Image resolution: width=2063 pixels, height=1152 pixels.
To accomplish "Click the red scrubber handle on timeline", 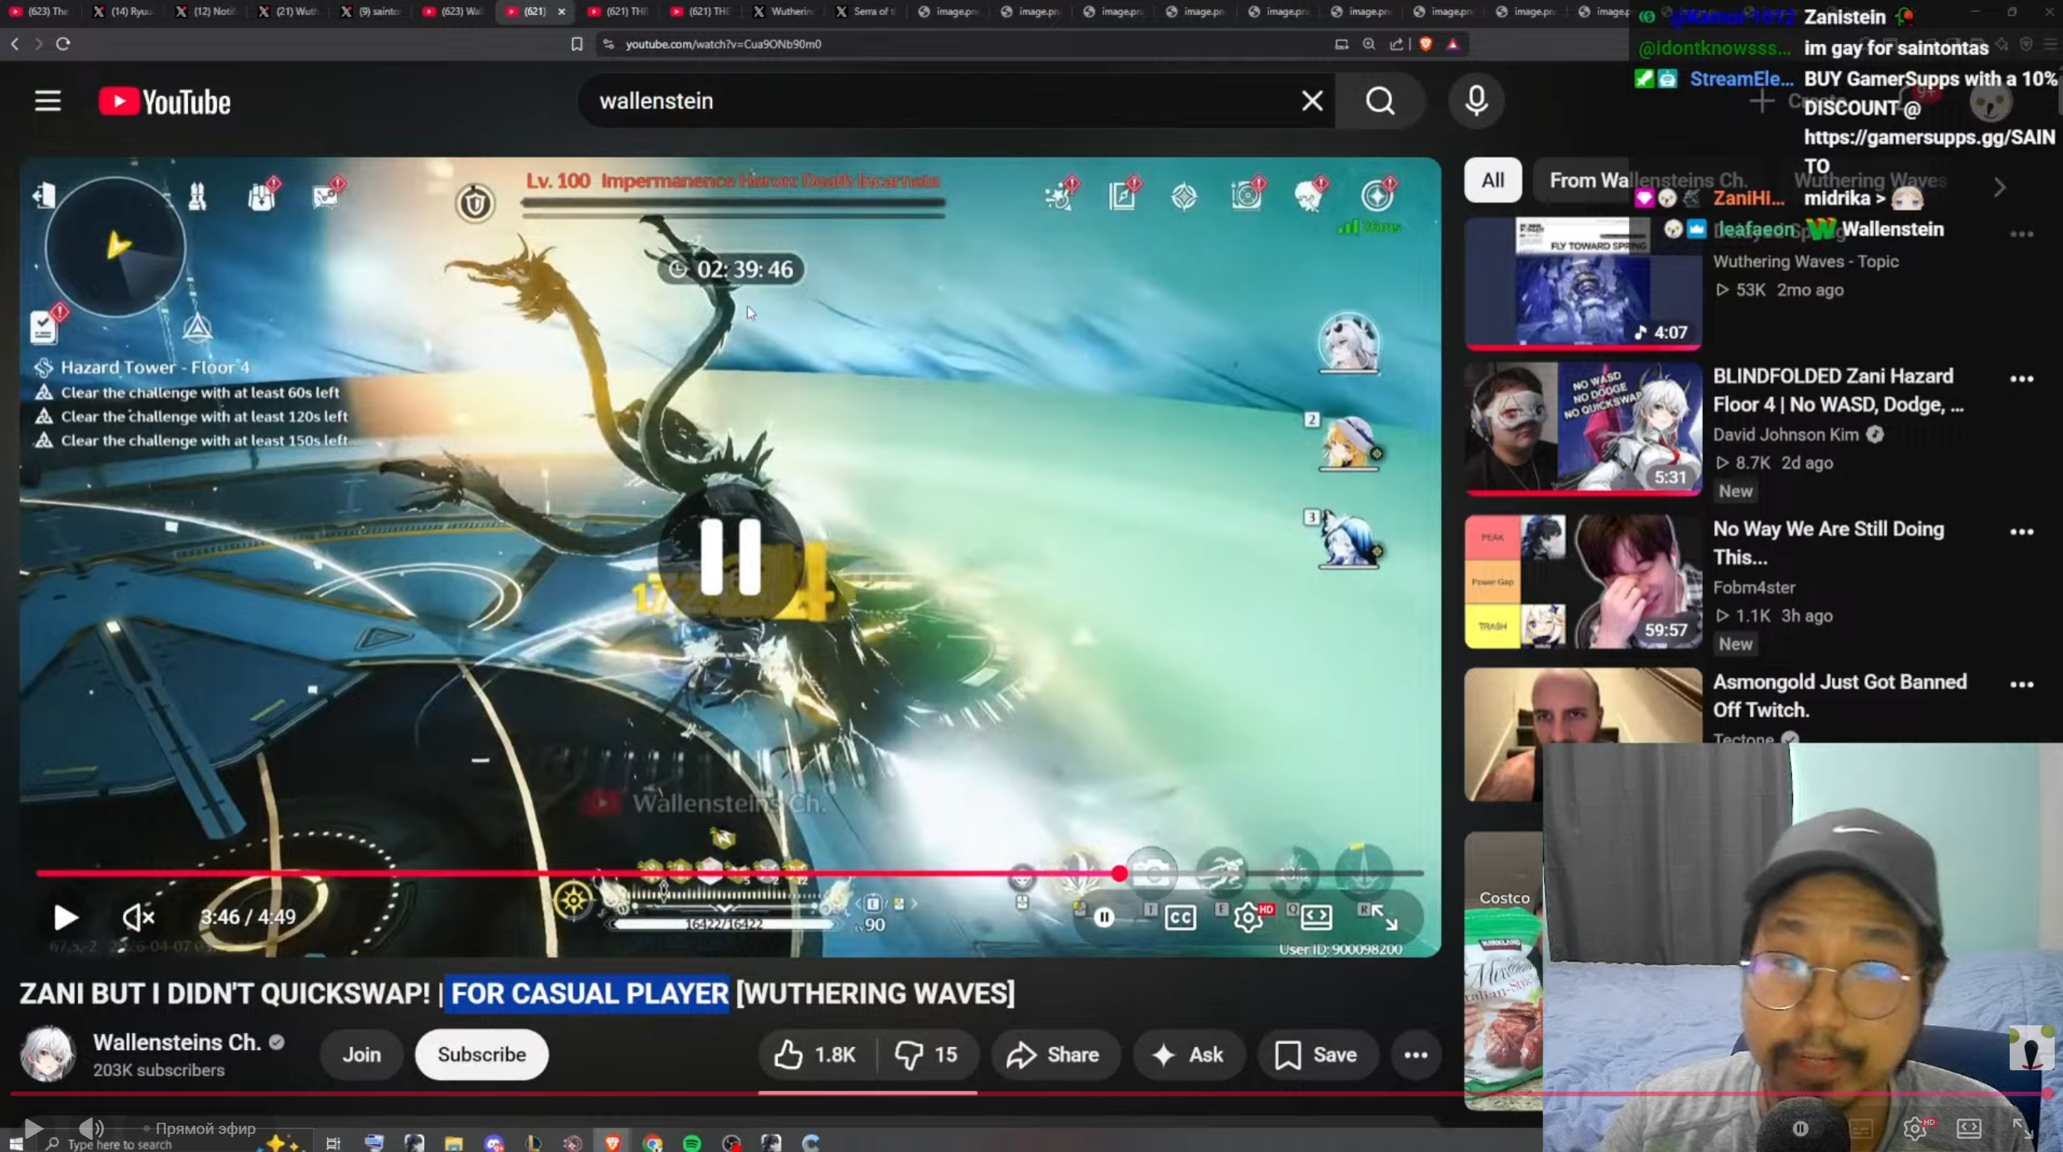I will (x=1120, y=874).
